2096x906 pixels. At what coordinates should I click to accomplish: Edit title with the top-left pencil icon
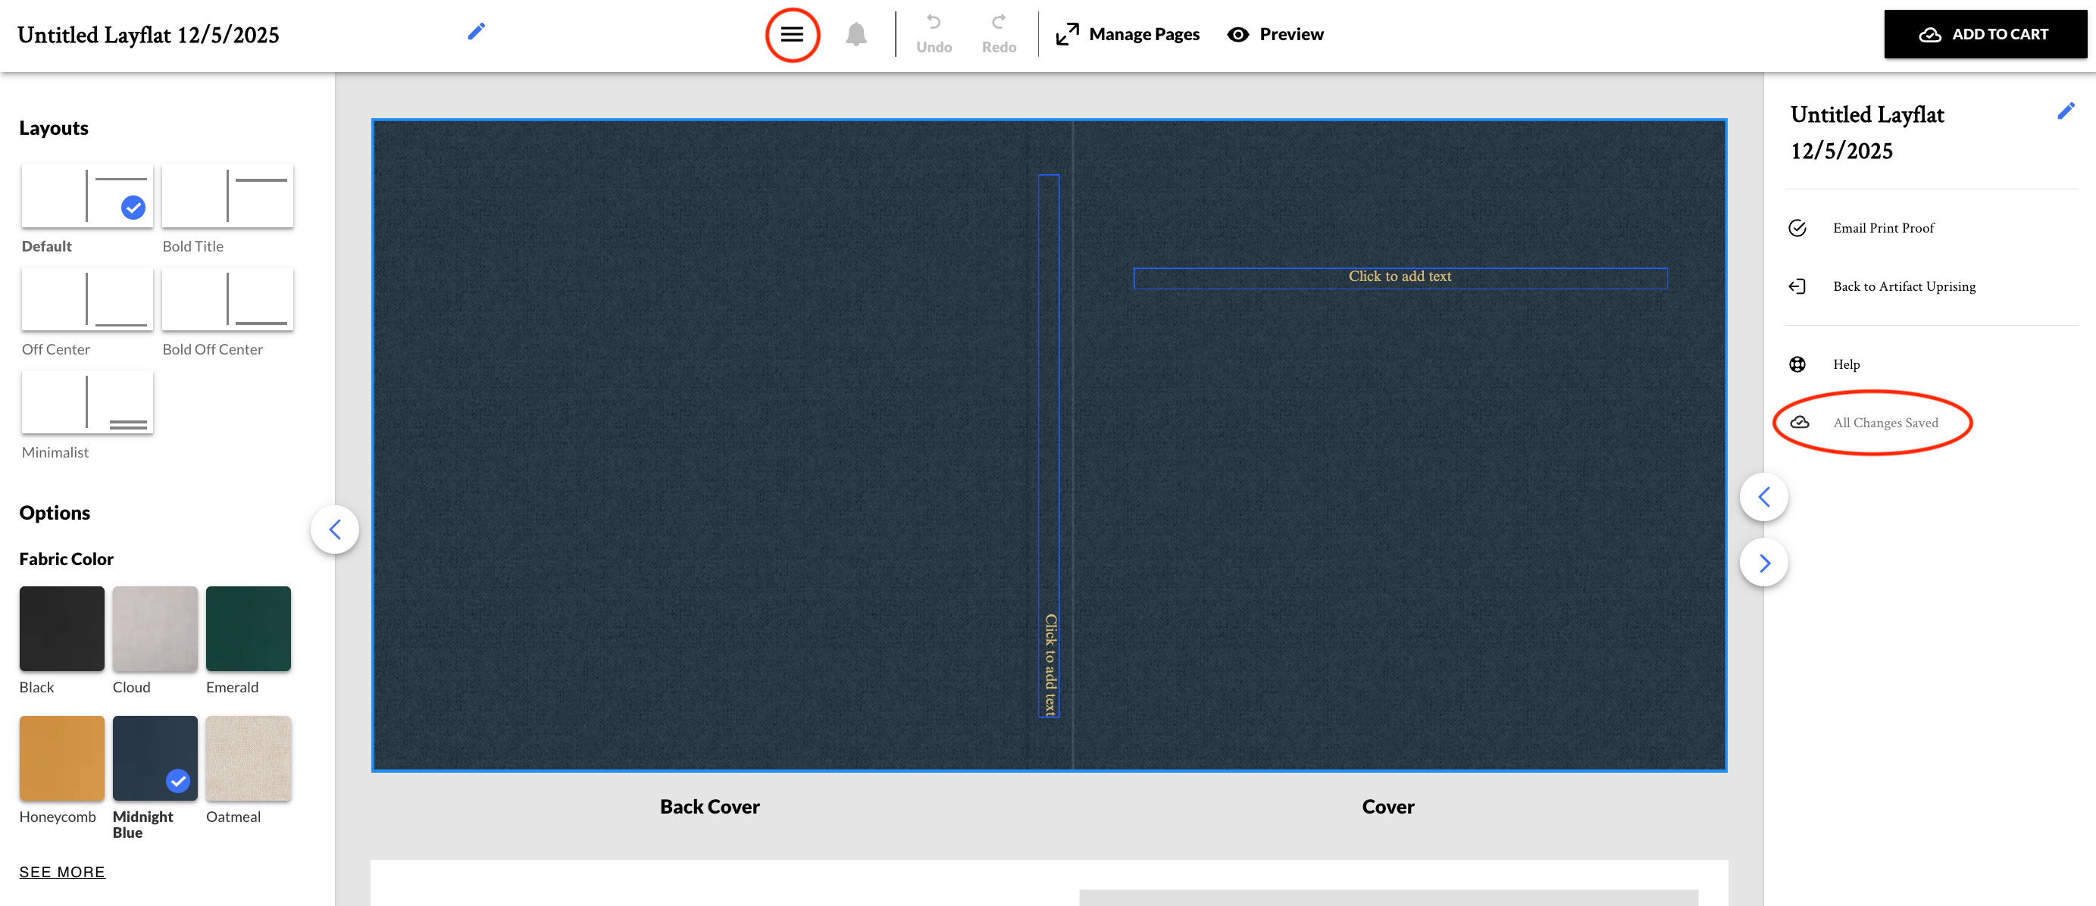pos(477,32)
